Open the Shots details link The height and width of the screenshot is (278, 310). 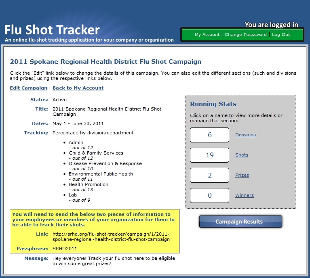[242, 155]
